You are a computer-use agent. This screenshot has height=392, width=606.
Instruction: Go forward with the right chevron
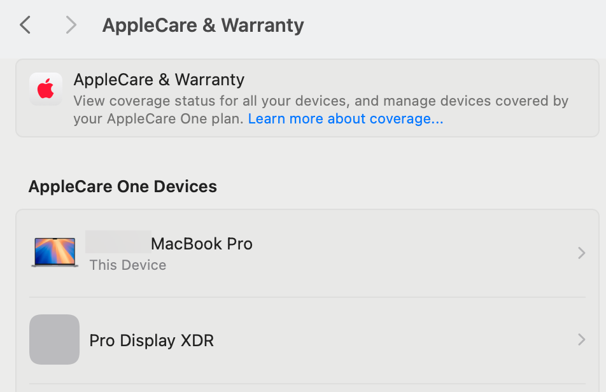click(71, 25)
